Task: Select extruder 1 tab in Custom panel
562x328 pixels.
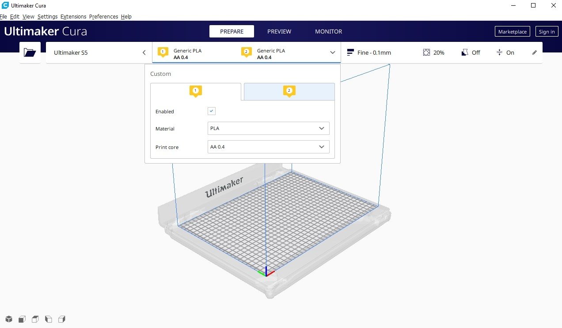Action: click(x=196, y=91)
